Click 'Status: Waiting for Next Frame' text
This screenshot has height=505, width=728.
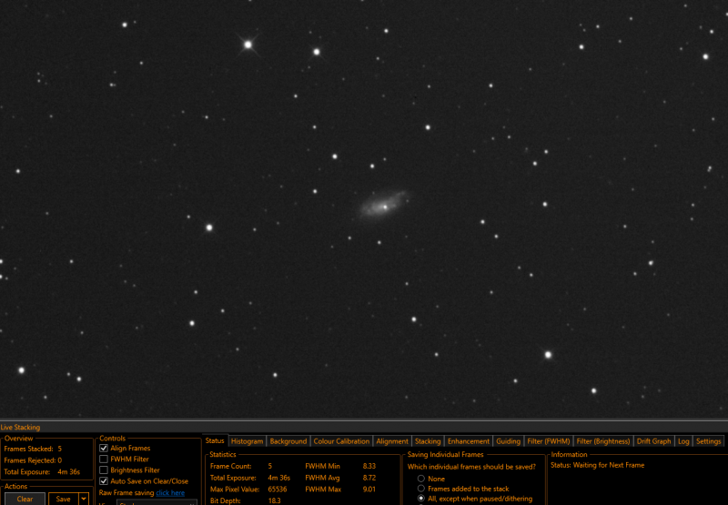(598, 465)
